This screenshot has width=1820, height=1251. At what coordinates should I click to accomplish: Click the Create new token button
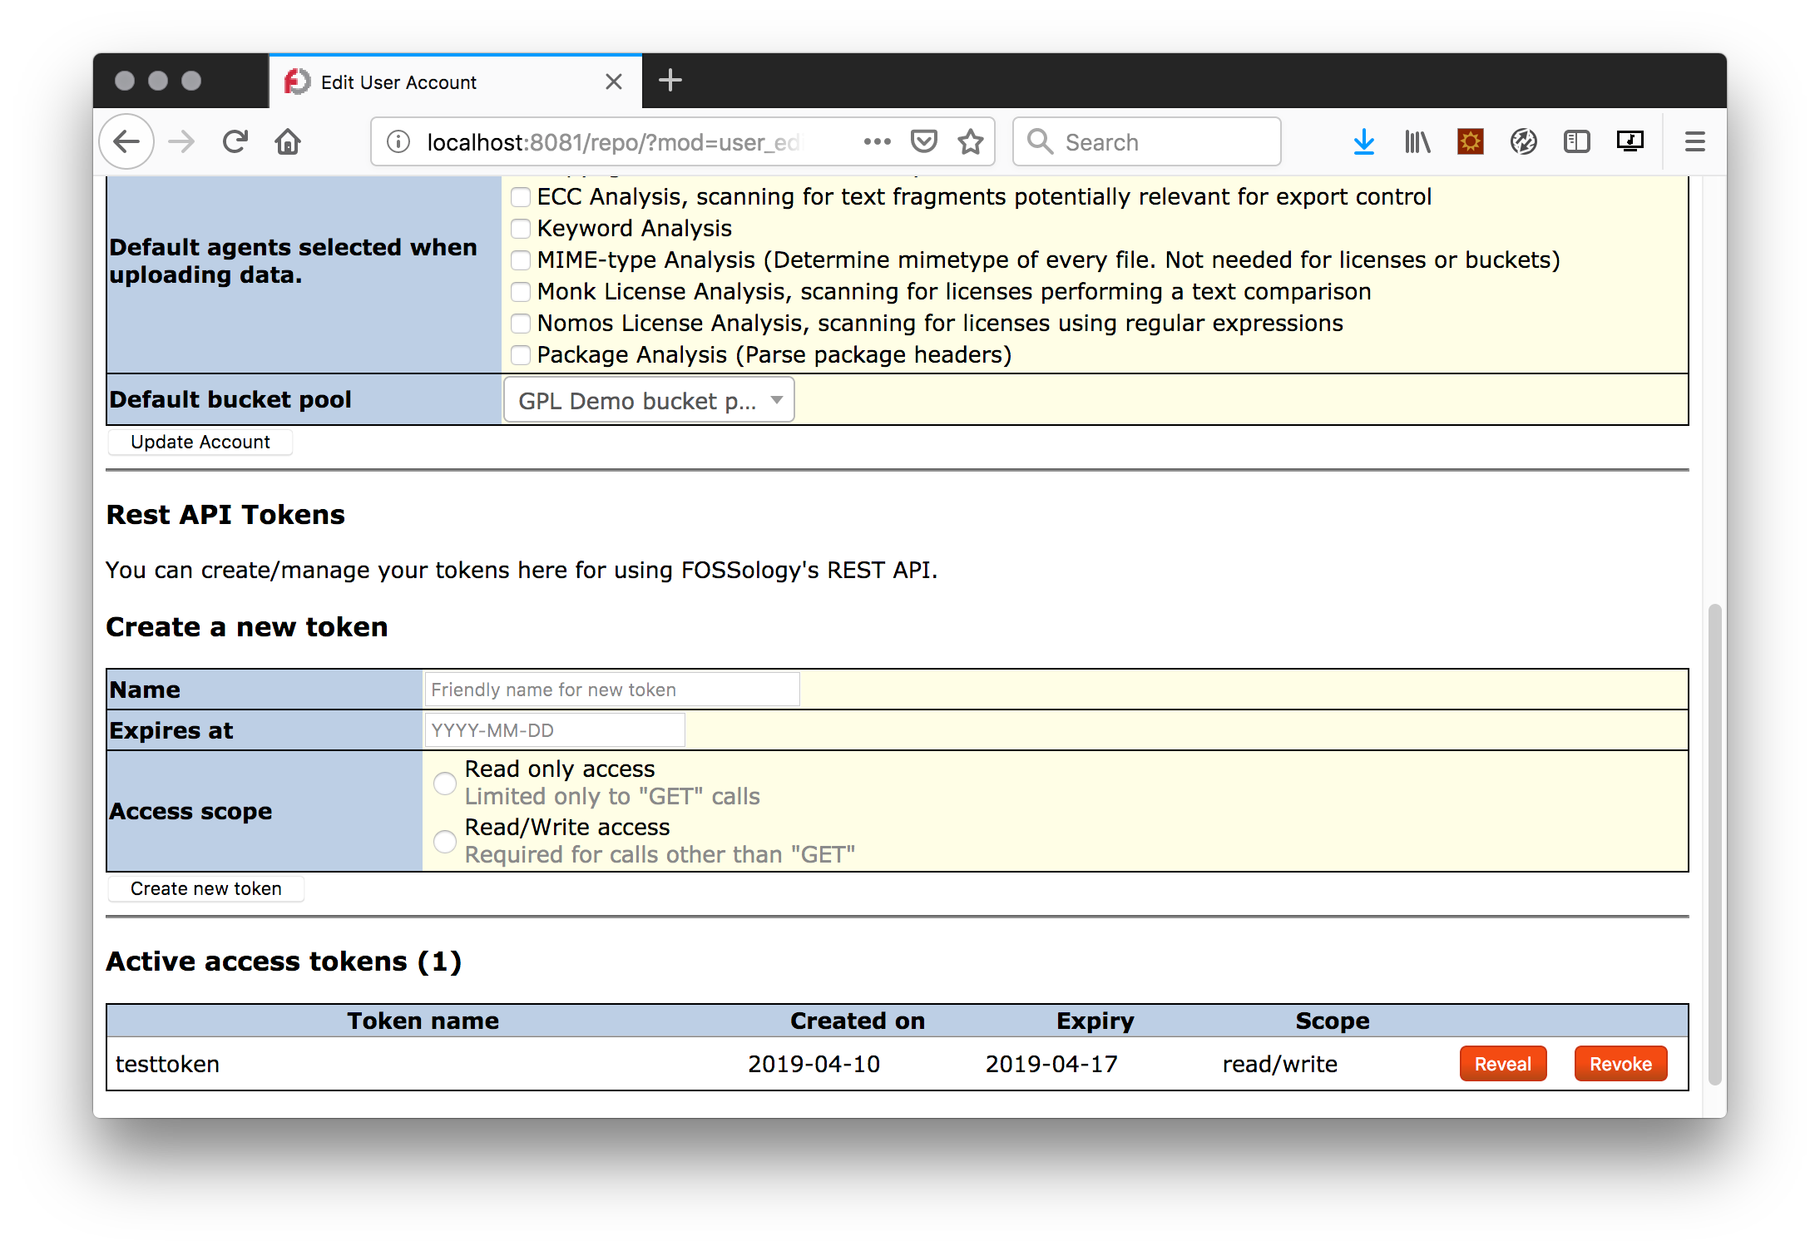pos(206,888)
